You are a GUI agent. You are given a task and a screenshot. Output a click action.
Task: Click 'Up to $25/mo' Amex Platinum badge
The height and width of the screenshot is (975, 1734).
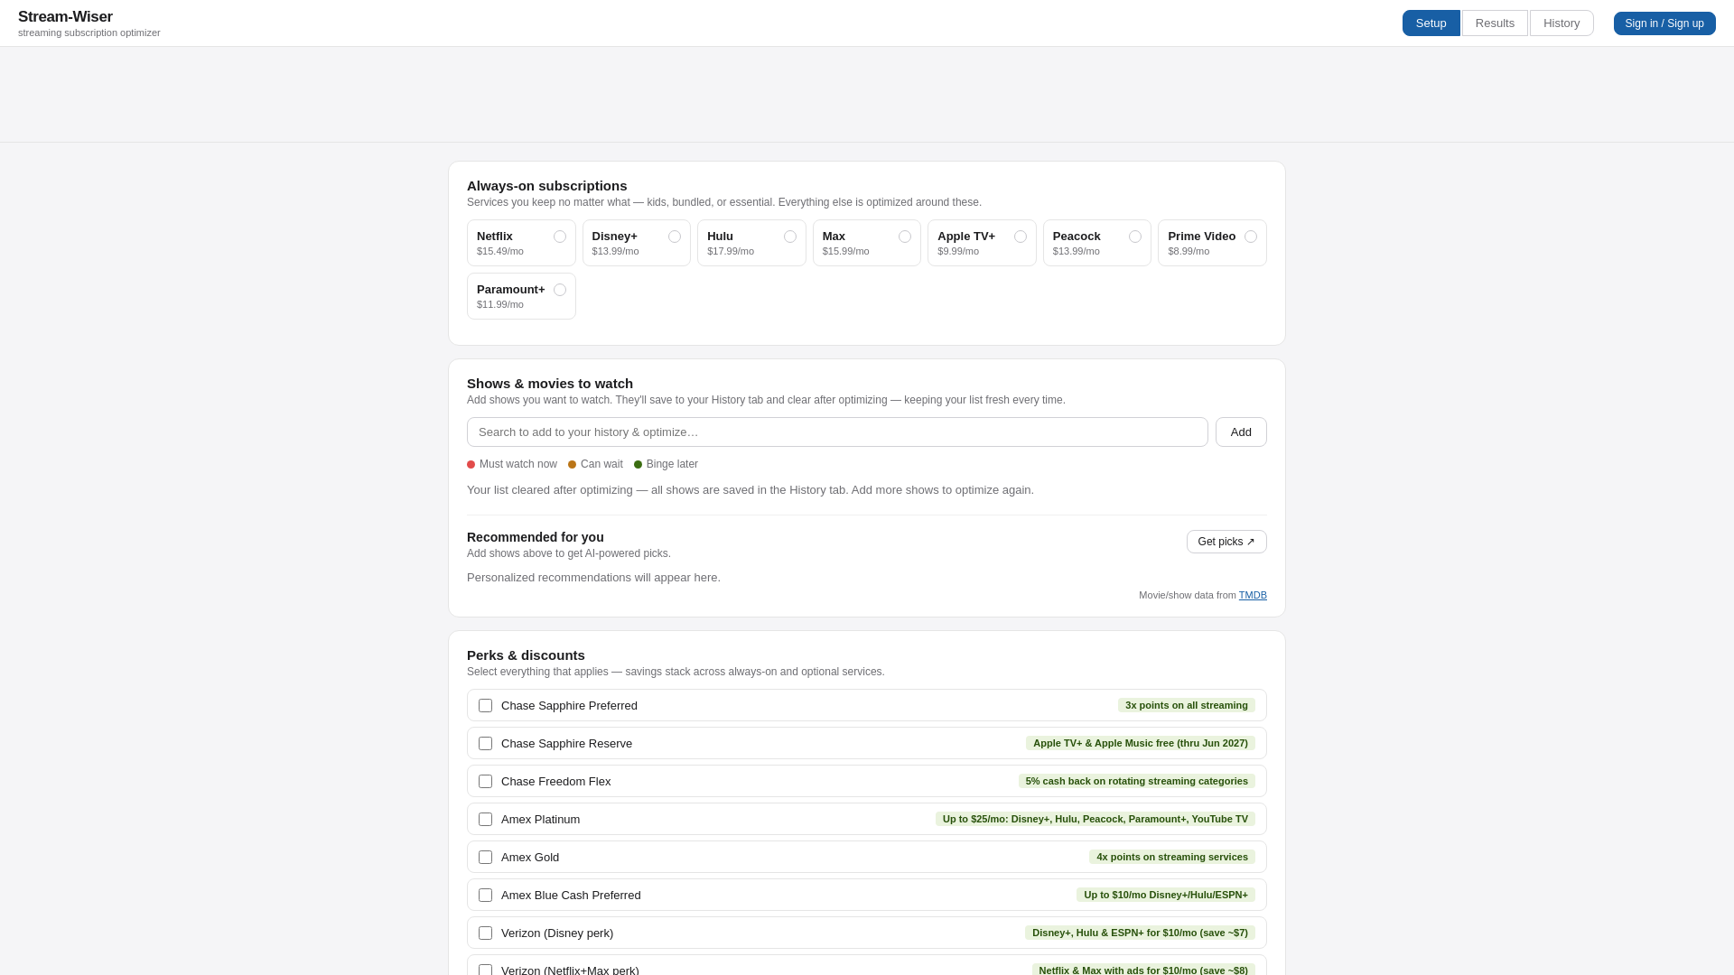(1095, 820)
